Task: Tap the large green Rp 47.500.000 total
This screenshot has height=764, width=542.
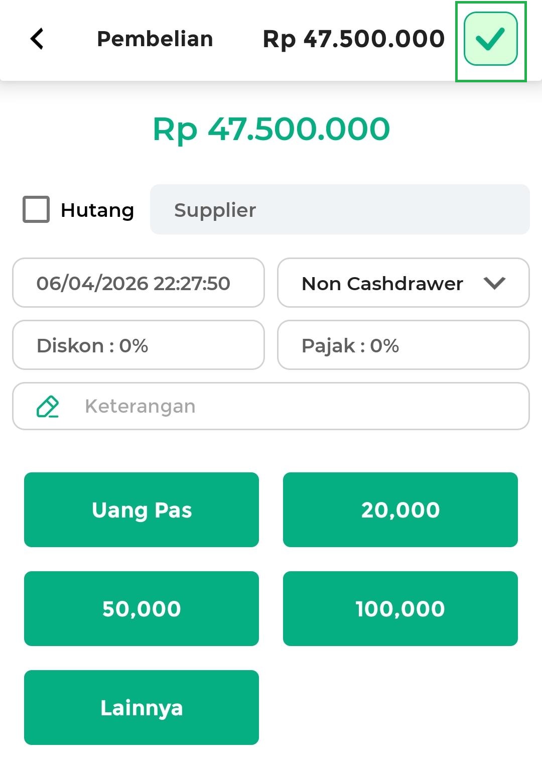Action: point(271,129)
